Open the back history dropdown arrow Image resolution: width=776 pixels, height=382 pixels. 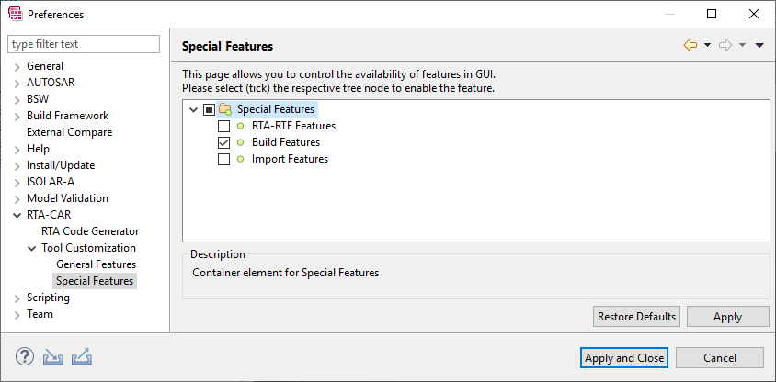pos(707,46)
